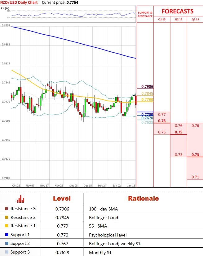Click the Level column header in the table
Viewport: 203px width, 256px height.
click(x=62, y=198)
